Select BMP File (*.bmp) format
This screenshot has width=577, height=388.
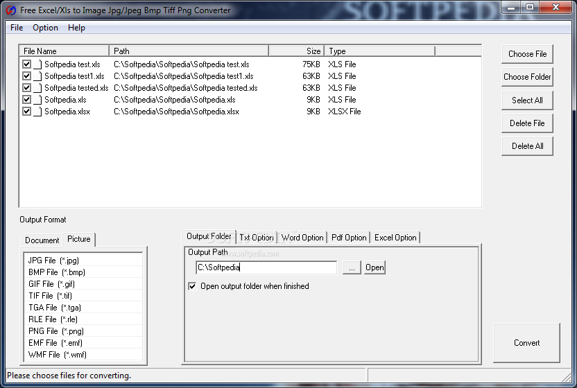point(83,272)
